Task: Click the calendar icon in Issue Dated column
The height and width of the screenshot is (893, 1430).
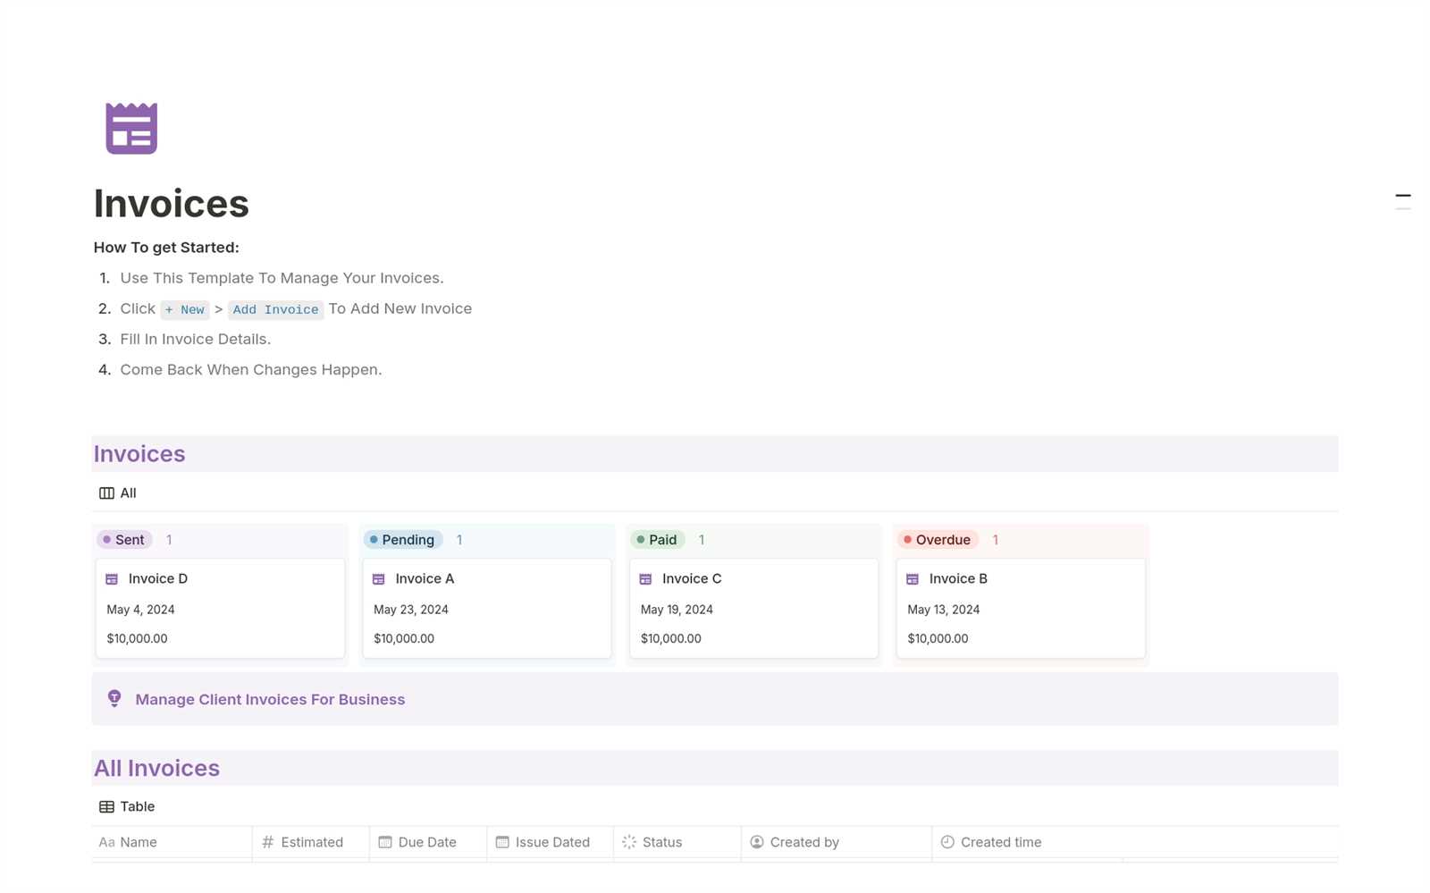Action: [502, 842]
